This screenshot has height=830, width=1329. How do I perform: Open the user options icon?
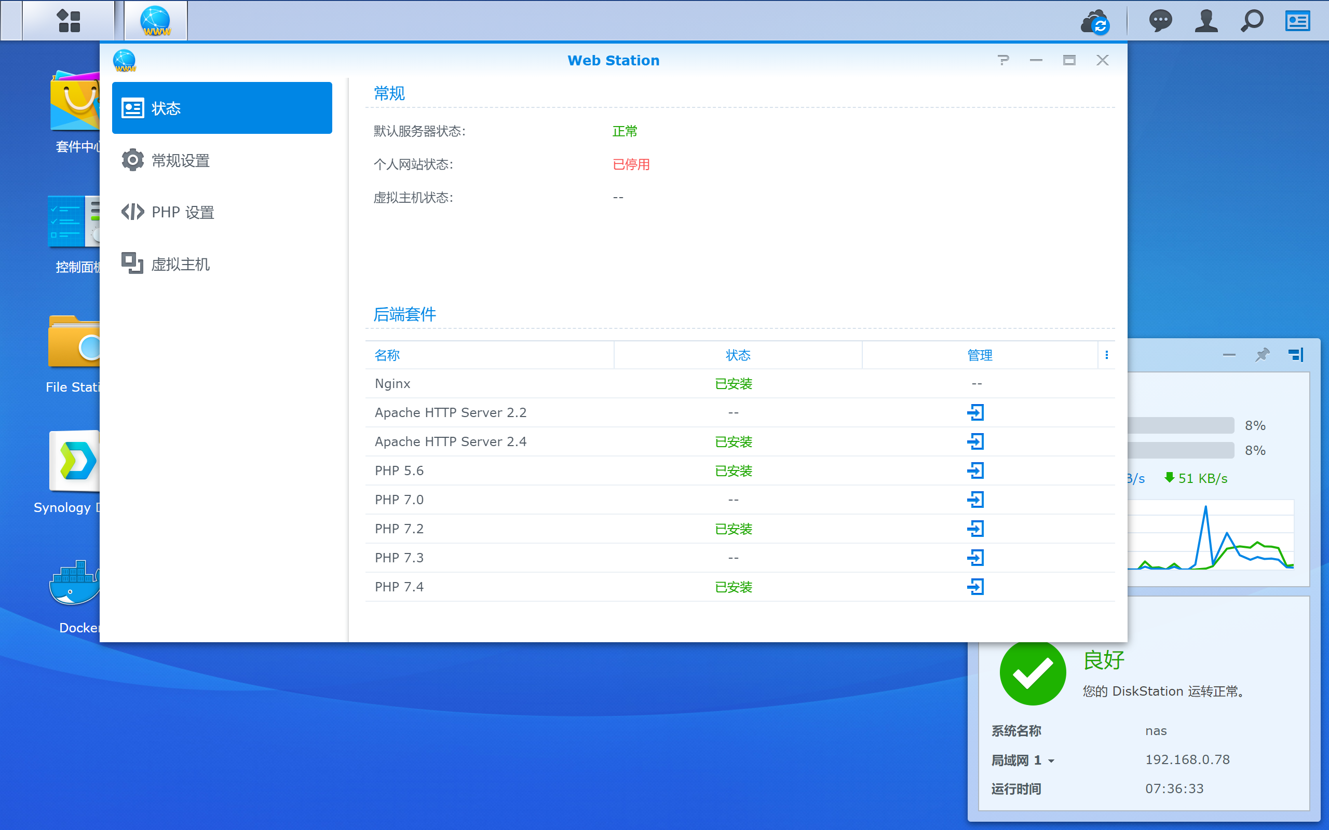[x=1206, y=21]
